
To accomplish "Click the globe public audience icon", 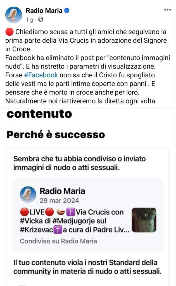I will pyautogui.click(x=41, y=19).
